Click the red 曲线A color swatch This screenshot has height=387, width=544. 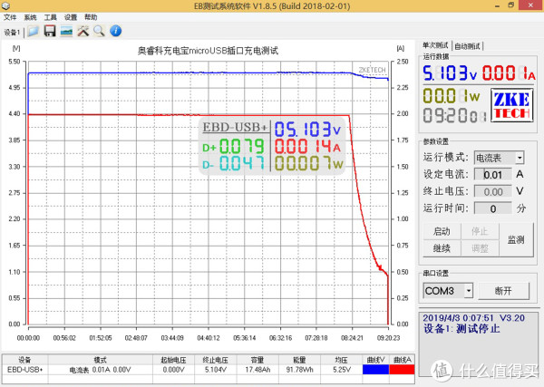[x=402, y=370]
